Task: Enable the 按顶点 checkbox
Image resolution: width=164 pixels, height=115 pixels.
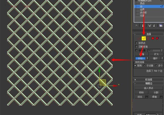Action: pos(136,43)
